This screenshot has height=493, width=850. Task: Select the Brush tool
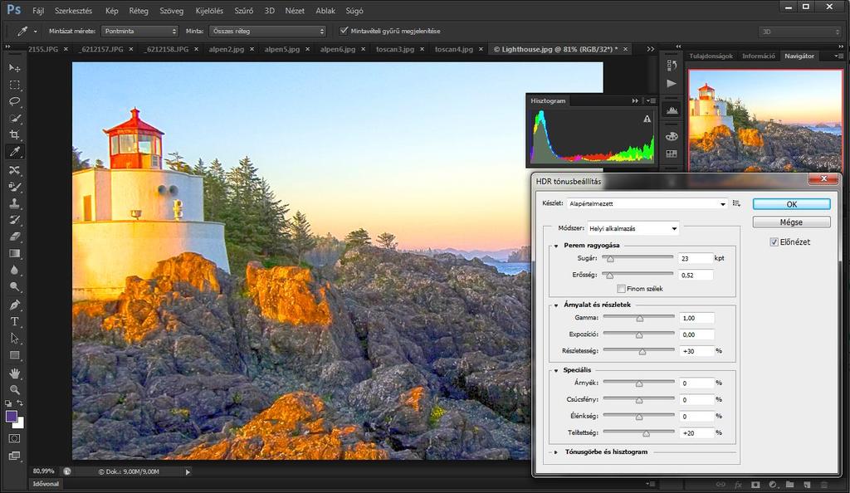15,187
